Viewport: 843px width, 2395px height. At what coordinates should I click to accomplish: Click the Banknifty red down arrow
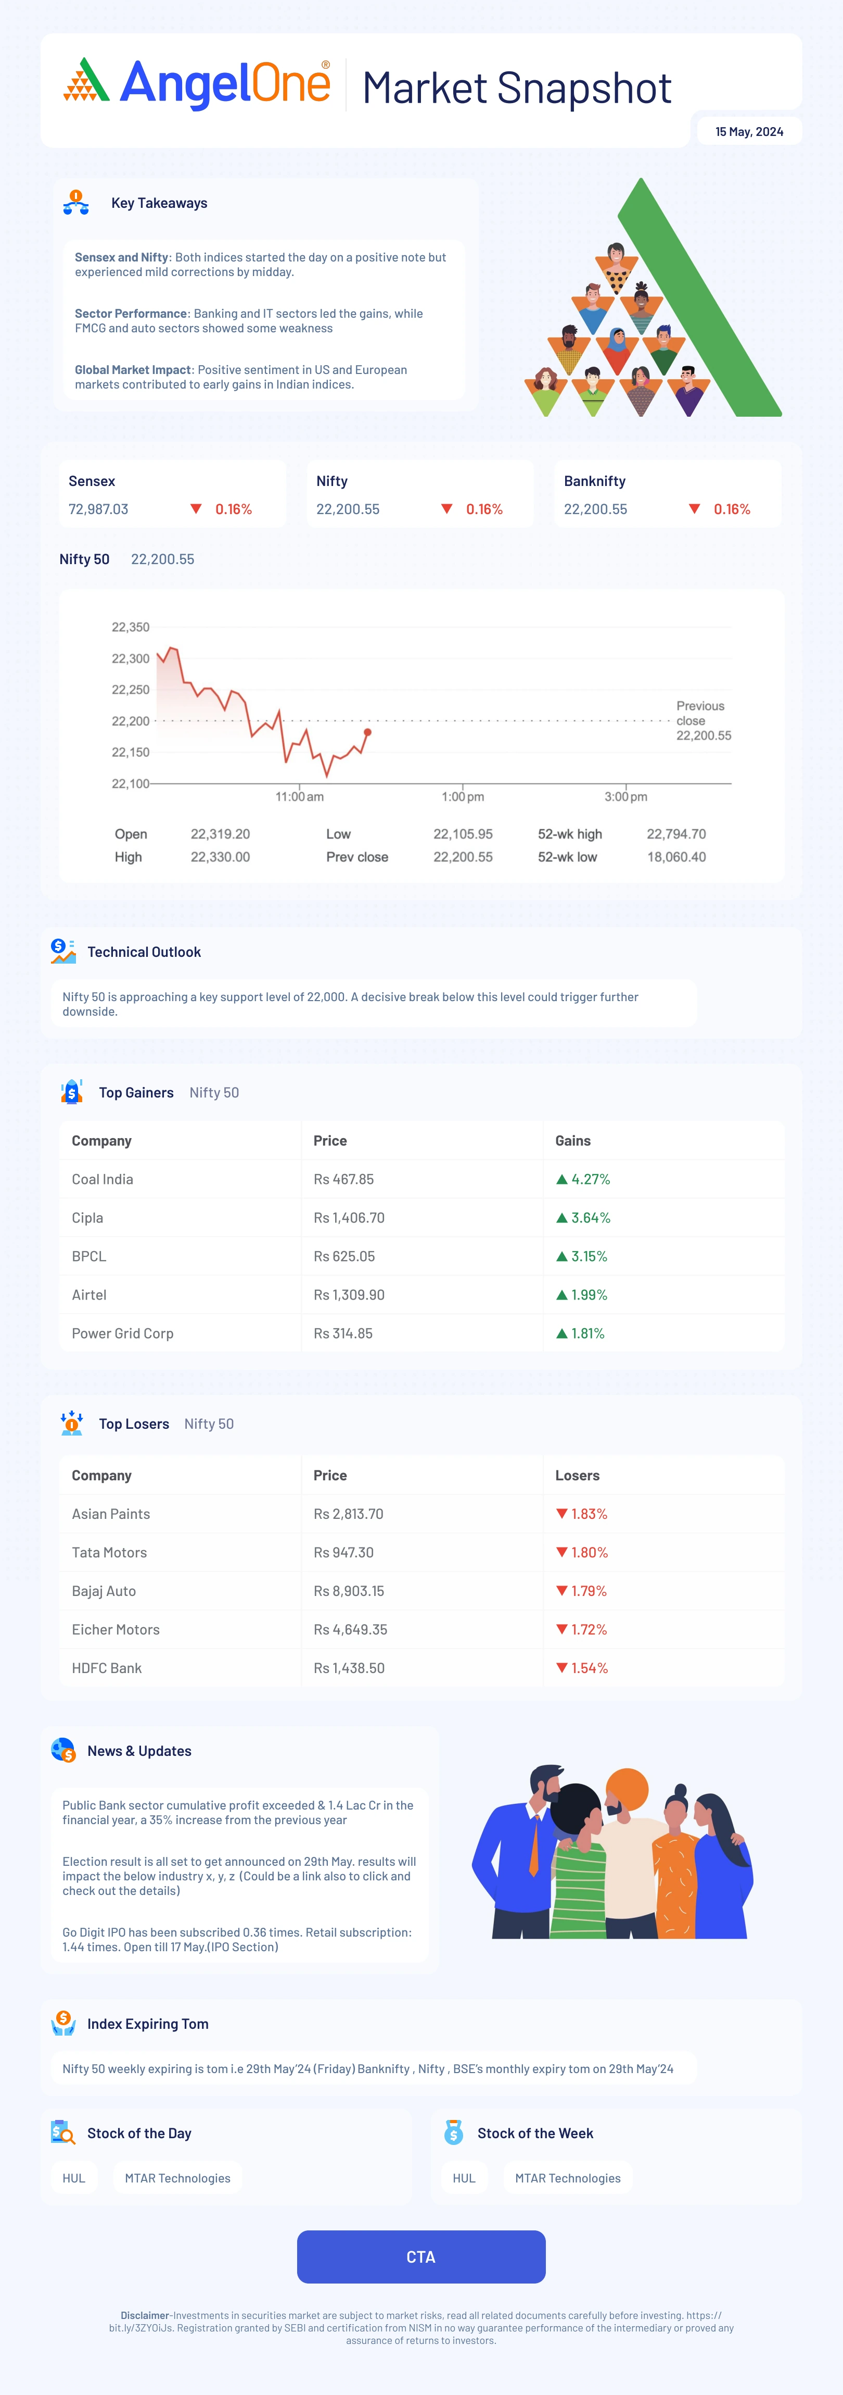[x=695, y=508]
